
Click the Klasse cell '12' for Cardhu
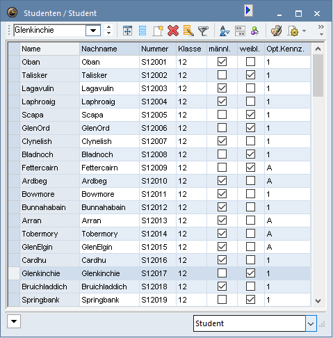[191, 260]
